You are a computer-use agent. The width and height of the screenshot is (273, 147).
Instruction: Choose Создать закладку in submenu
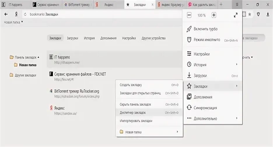click(x=149, y=85)
